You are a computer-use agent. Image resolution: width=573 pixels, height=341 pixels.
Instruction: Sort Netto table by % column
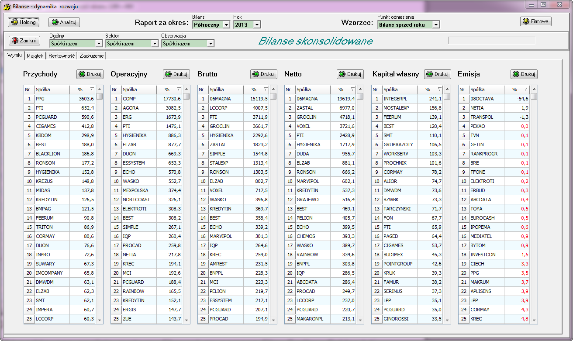coord(343,90)
